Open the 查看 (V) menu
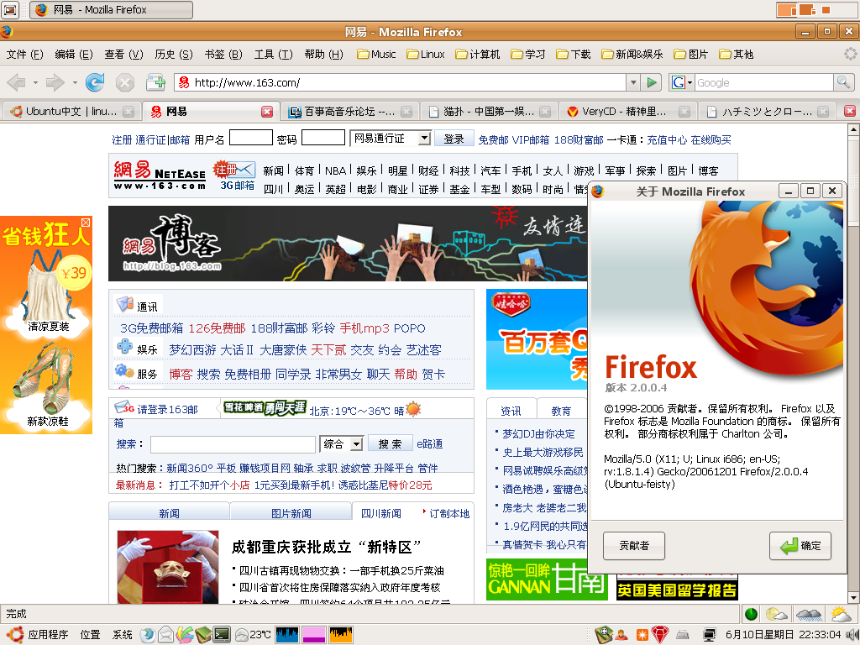 [123, 55]
